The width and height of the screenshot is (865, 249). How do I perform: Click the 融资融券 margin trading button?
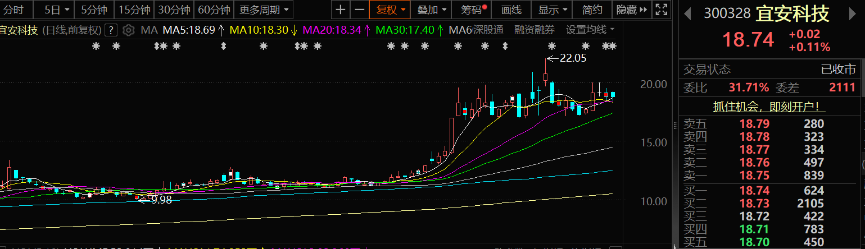pyautogui.click(x=534, y=30)
